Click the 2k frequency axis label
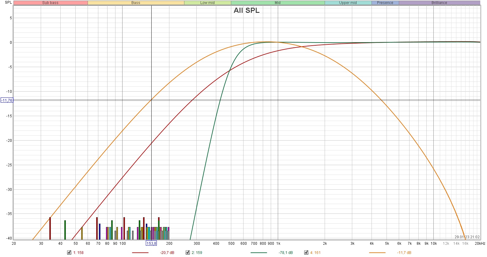487x257 pixels. (325, 244)
